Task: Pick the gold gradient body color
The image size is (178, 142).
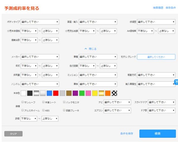Action: [101, 93]
